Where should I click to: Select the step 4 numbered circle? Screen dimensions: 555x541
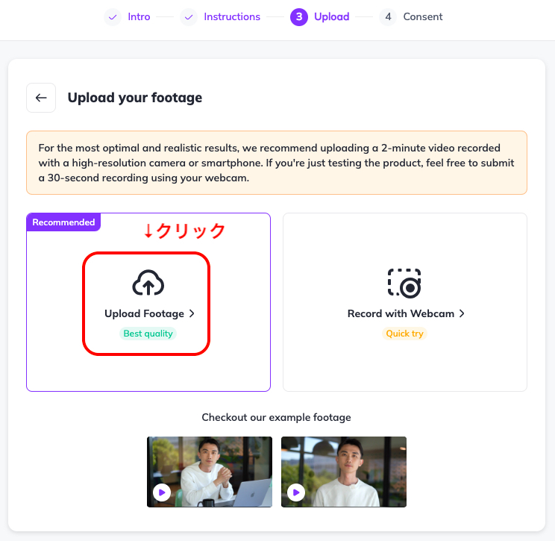(387, 16)
